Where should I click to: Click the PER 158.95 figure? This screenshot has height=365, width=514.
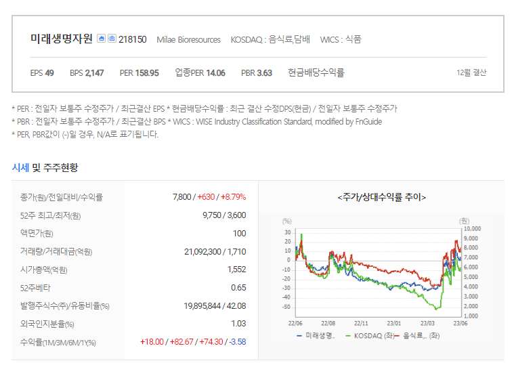click(139, 72)
